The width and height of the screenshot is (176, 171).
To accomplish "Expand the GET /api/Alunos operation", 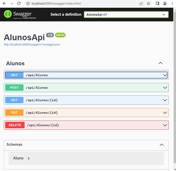I will click(86, 75).
